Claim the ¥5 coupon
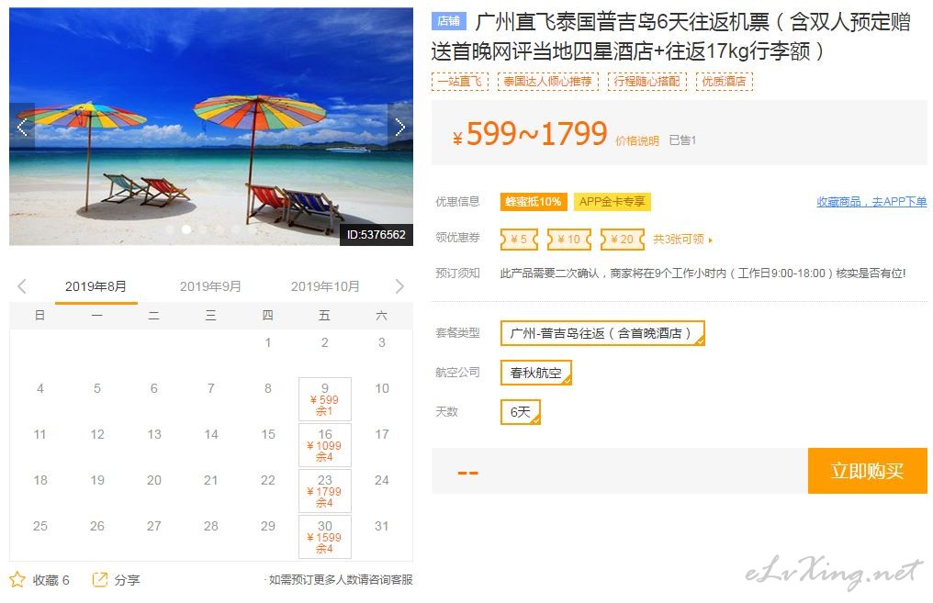Screen dimensions: 933x603 pos(519,239)
